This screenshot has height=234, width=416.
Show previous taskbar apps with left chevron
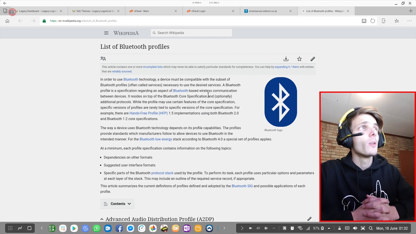(x=42, y=228)
